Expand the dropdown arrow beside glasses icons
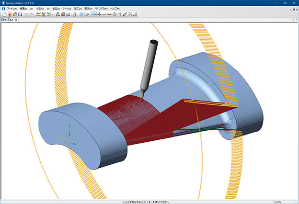 click(x=53, y=14)
